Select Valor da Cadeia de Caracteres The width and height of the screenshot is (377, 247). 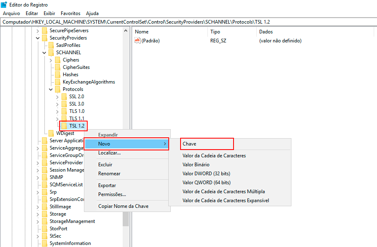[x=214, y=156]
